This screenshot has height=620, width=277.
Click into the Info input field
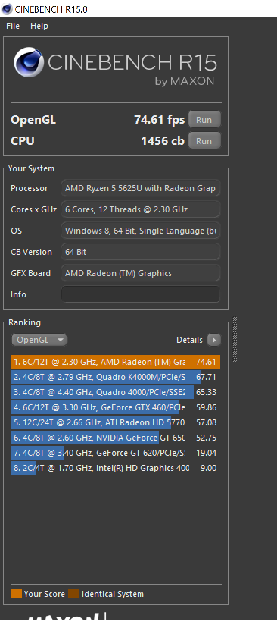[140, 294]
